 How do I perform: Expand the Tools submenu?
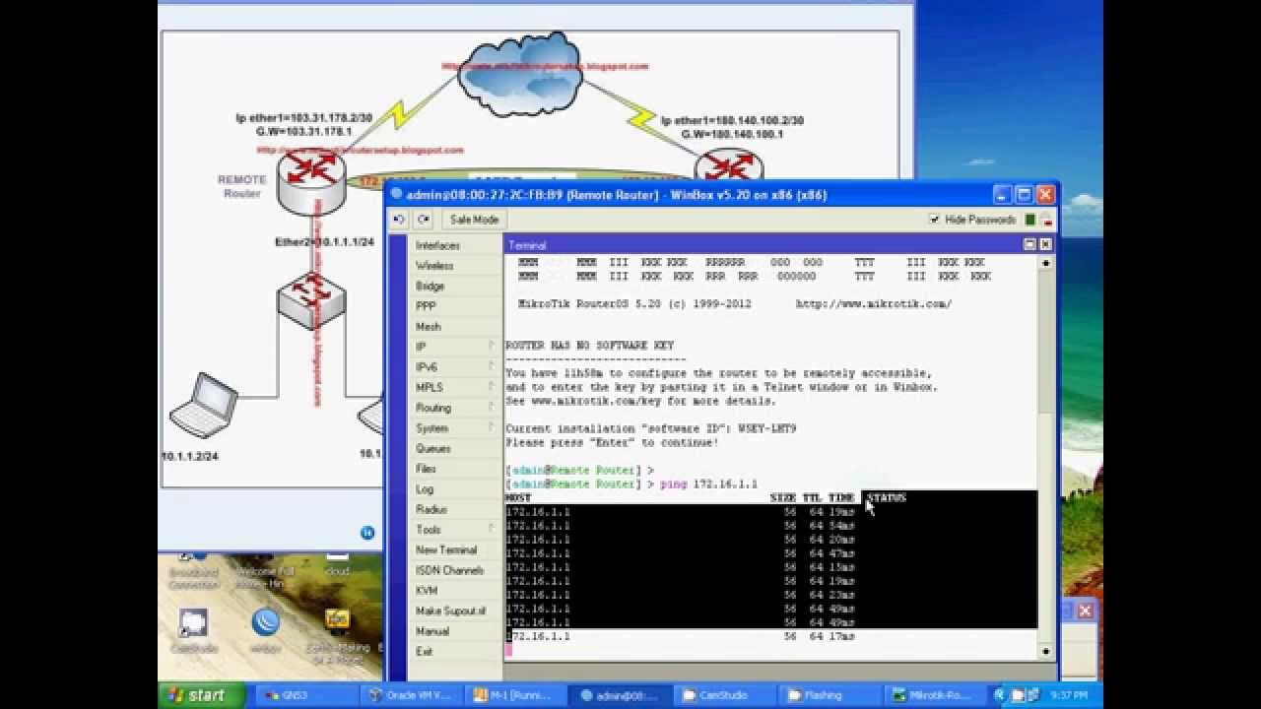(x=455, y=530)
